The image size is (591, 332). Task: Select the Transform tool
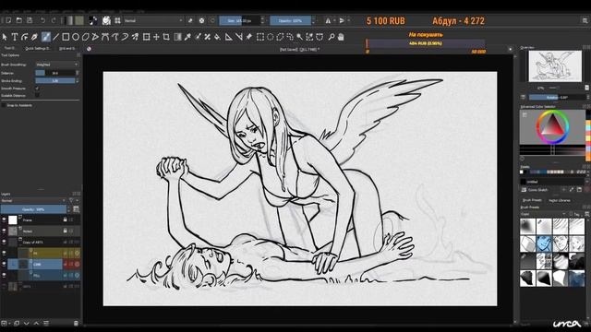(146, 37)
